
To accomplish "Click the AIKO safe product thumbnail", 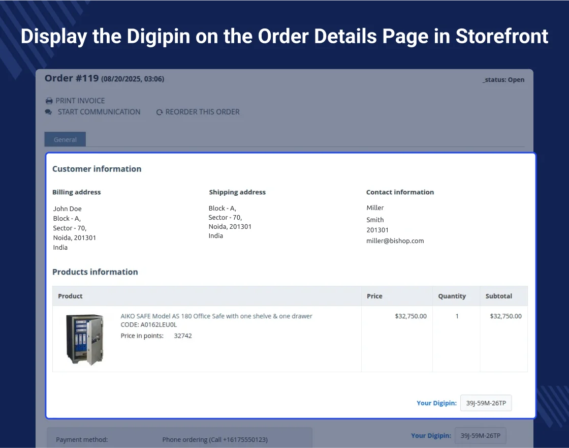I will coord(85,339).
